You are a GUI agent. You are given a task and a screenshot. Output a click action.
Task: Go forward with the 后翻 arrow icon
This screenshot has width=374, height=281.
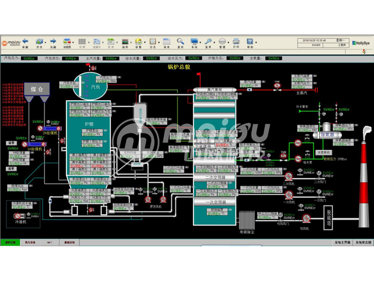pos(53,42)
